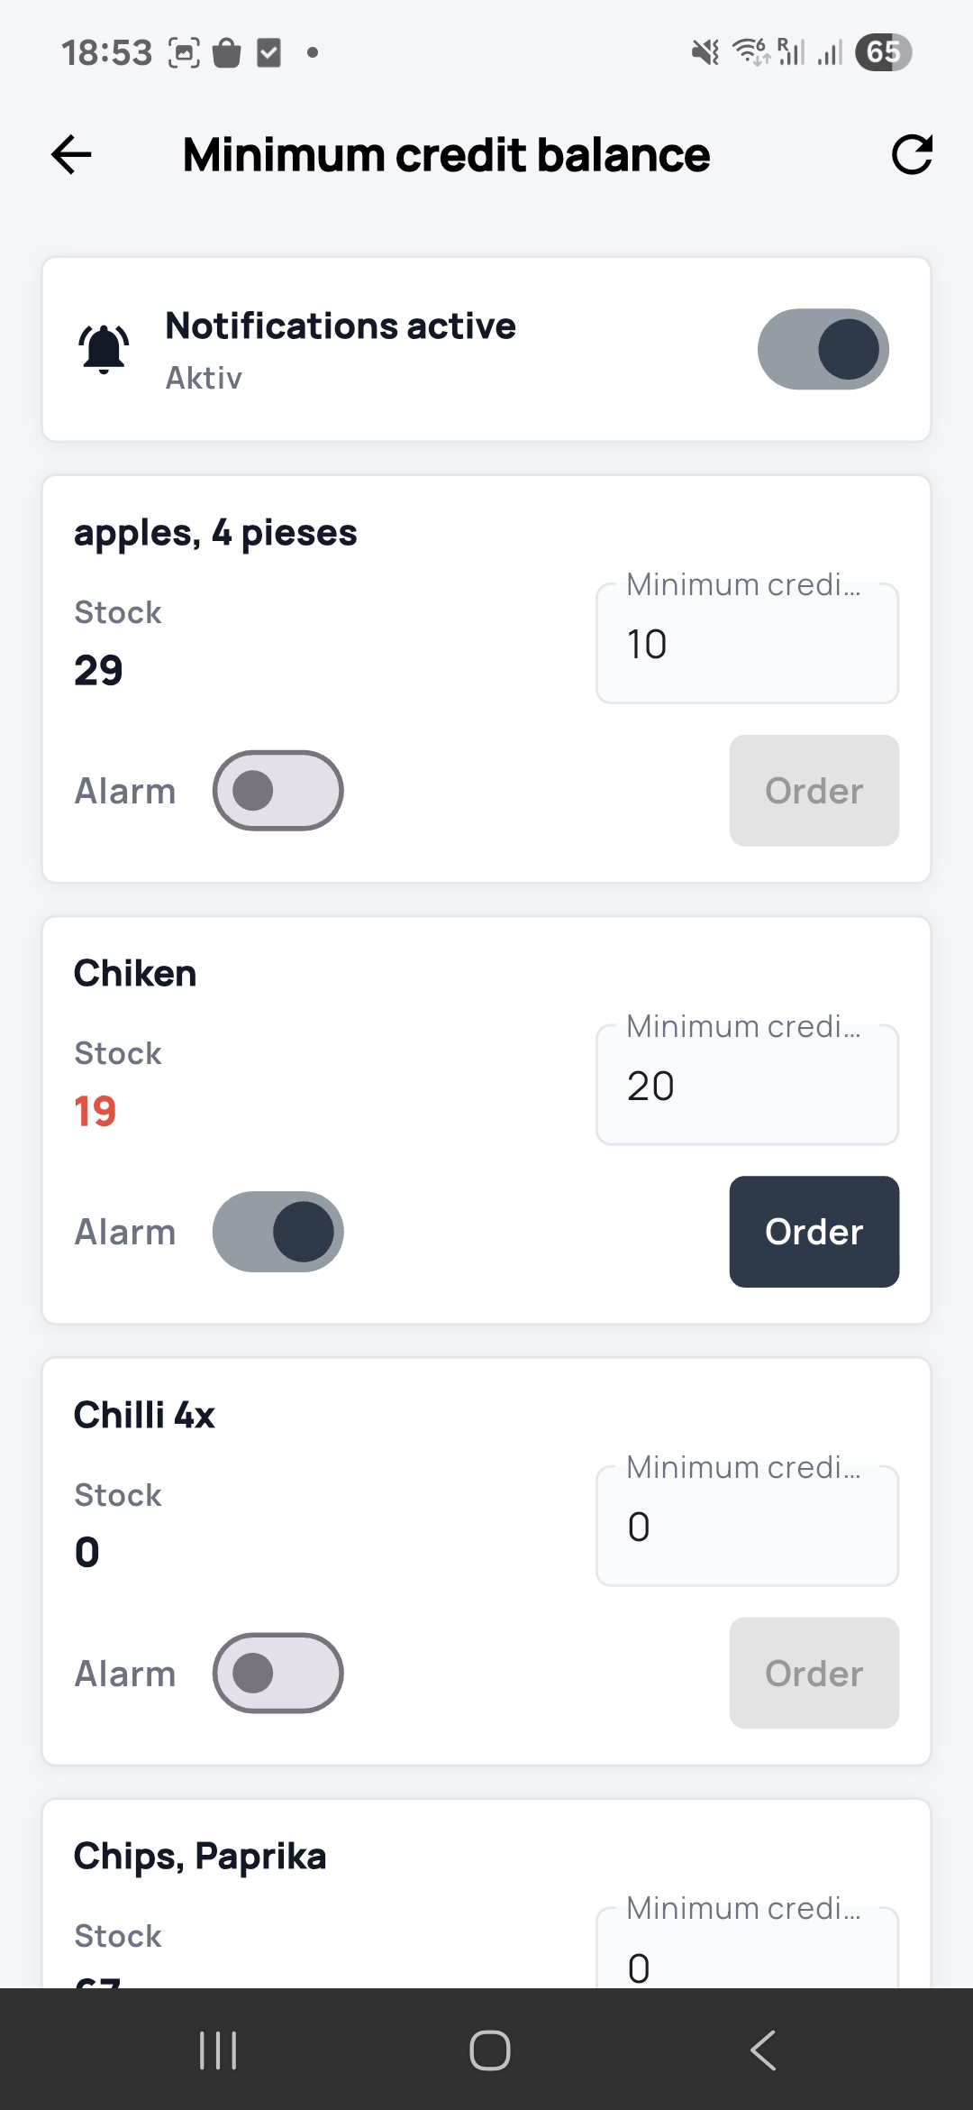Viewport: 973px width, 2110px height.
Task: Edit minimum credit field for apples
Action: pos(747,644)
